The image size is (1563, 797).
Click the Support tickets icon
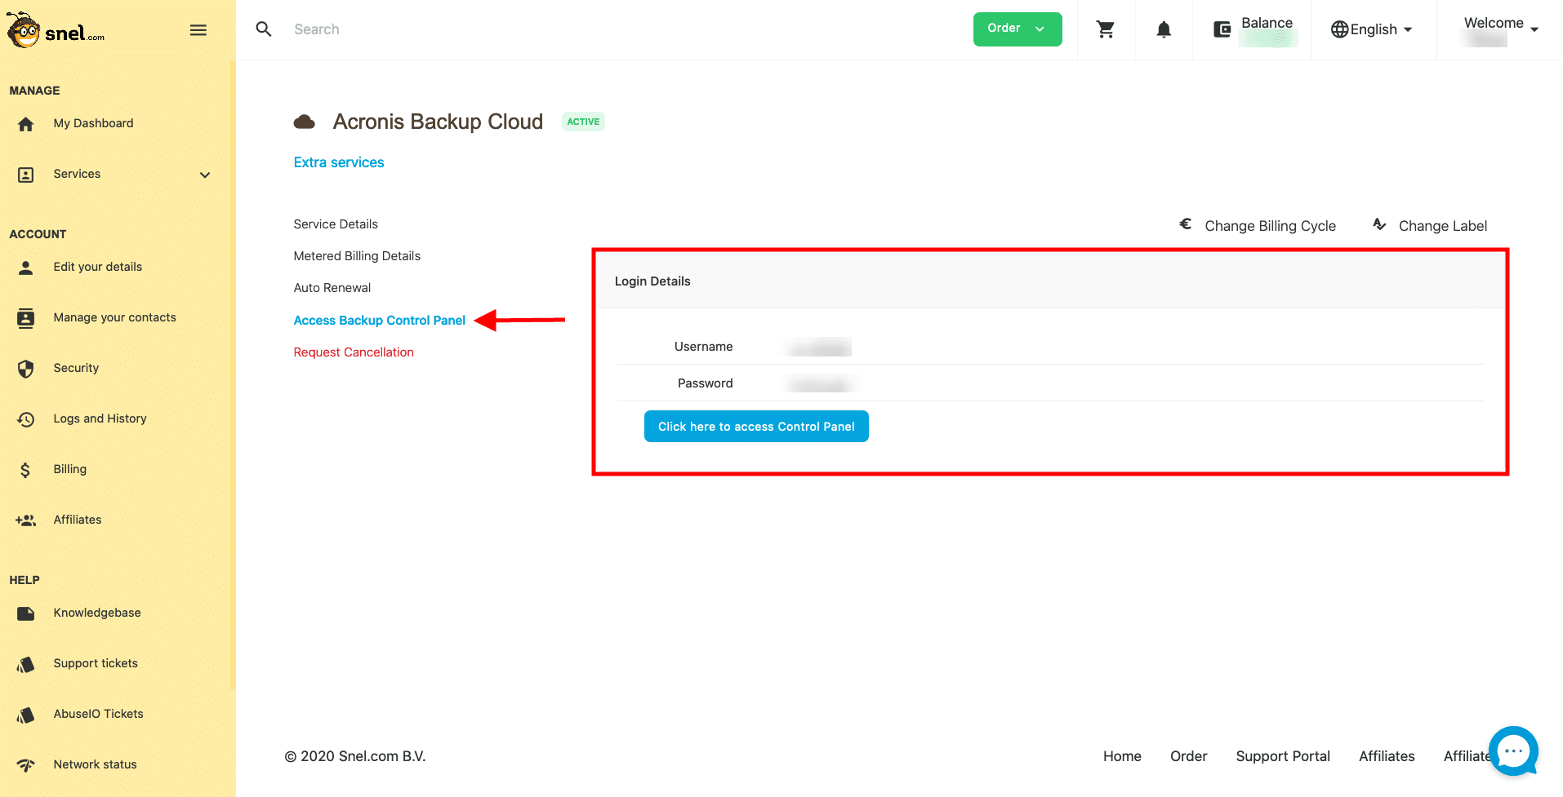pos(26,664)
